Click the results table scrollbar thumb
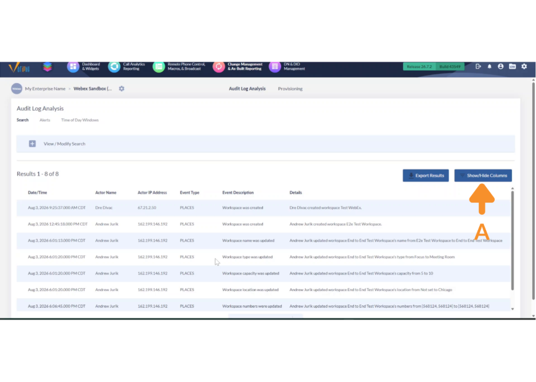 click(513, 241)
